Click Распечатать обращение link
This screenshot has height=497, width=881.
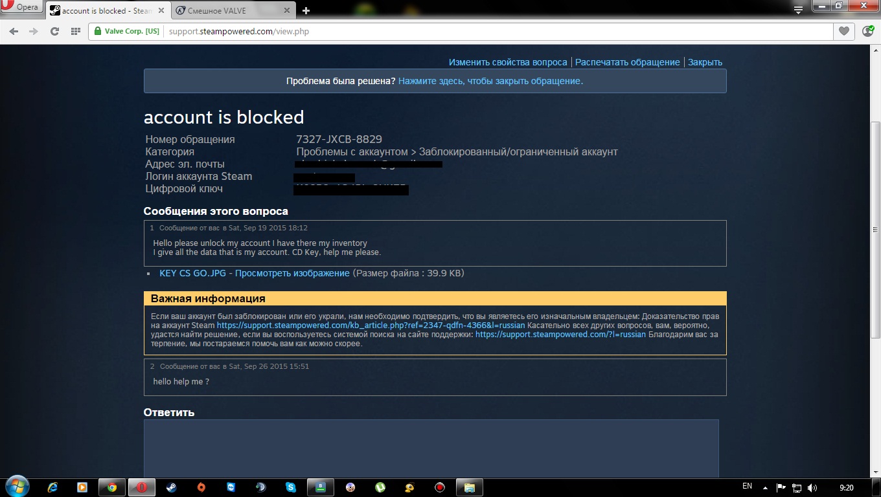pyautogui.click(x=628, y=62)
